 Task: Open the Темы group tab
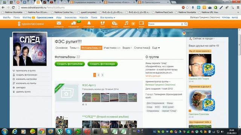75,48
